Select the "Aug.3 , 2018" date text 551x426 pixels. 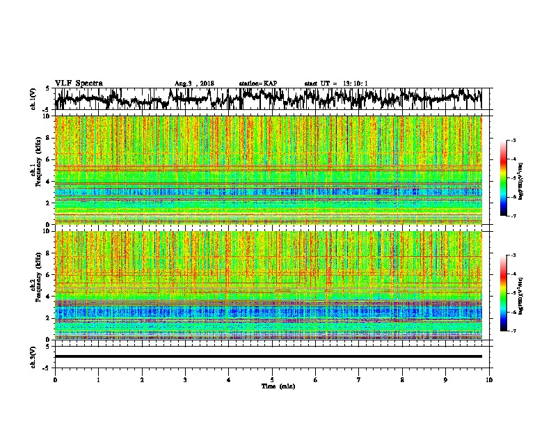click(194, 84)
